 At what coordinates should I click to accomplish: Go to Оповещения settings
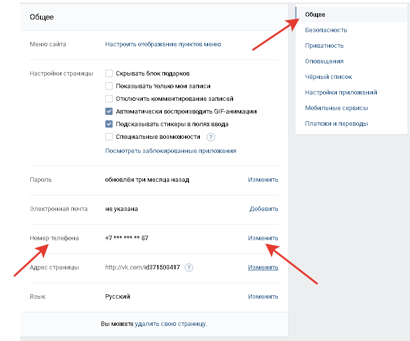(x=324, y=61)
